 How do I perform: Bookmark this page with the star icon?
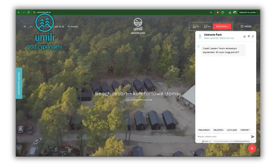211,12
